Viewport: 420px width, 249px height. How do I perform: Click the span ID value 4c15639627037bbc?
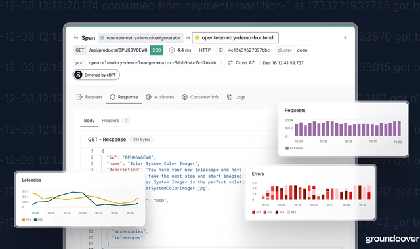[x=249, y=50]
